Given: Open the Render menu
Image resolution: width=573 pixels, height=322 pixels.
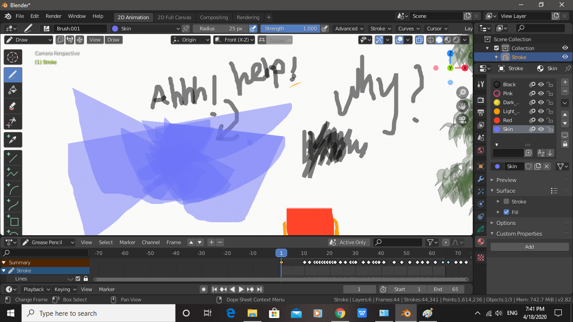Looking at the screenshot, I should [x=53, y=16].
